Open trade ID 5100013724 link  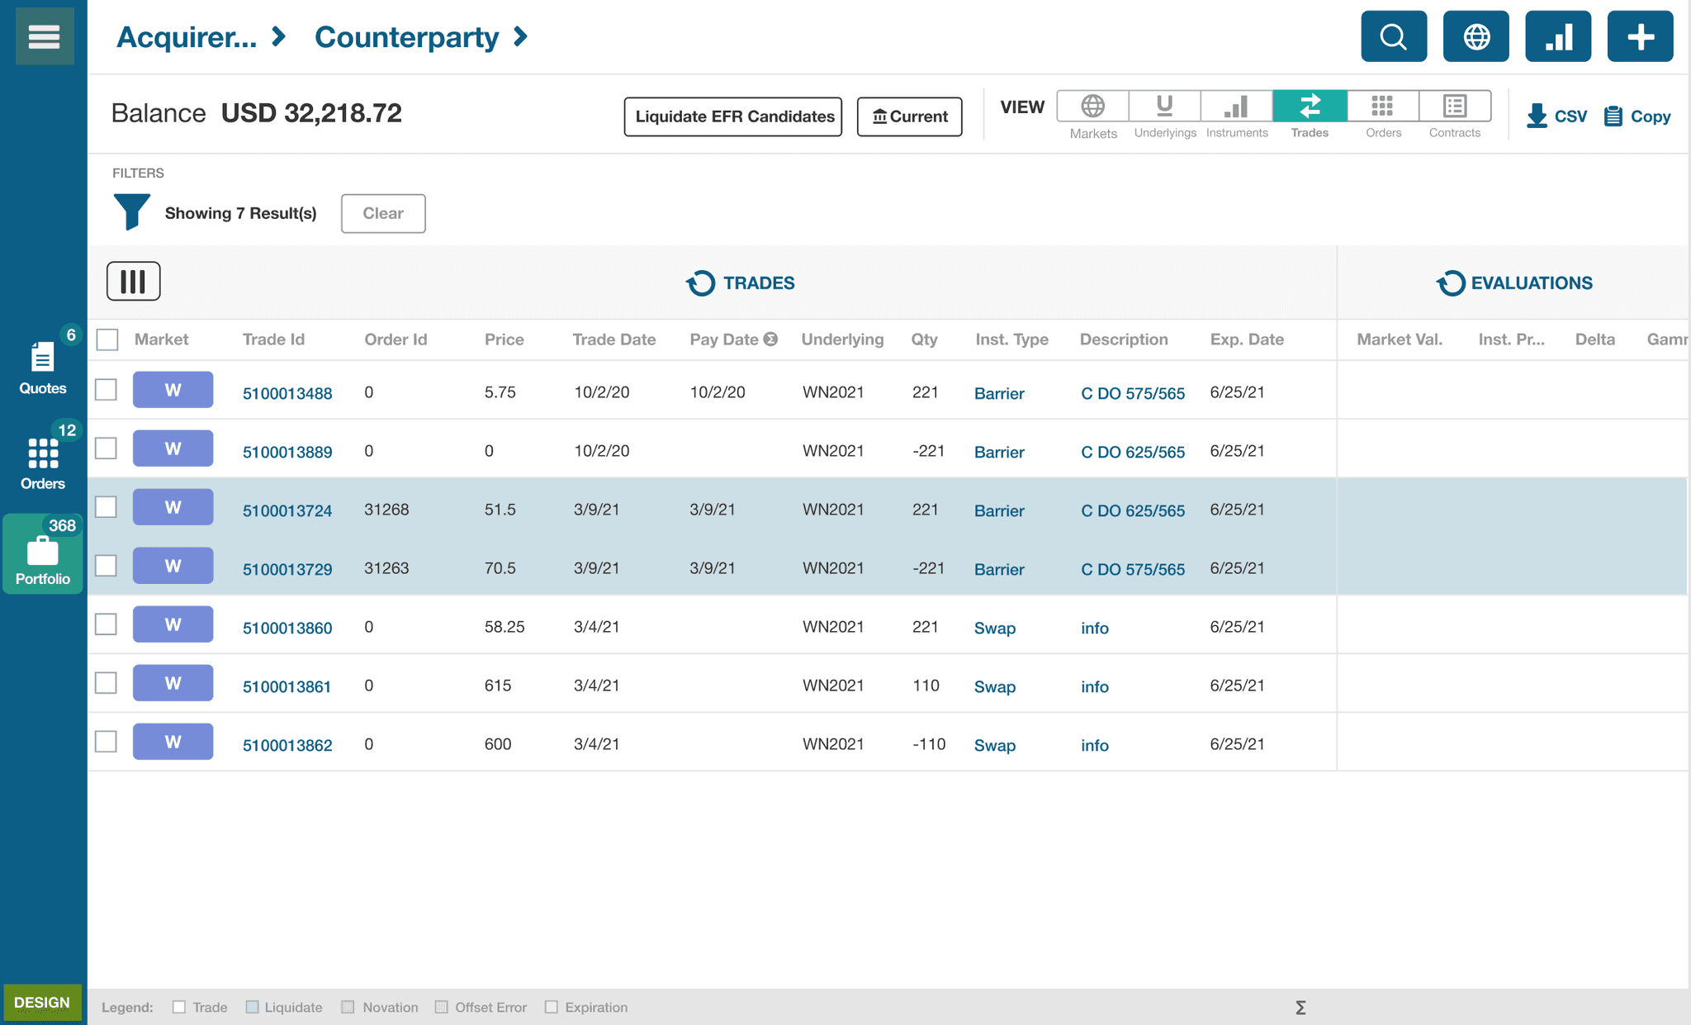(287, 510)
